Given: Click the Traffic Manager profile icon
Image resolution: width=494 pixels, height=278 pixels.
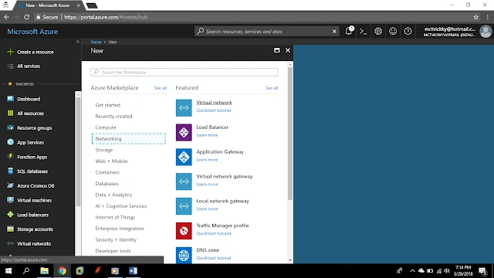Looking at the screenshot, I should (184, 231).
